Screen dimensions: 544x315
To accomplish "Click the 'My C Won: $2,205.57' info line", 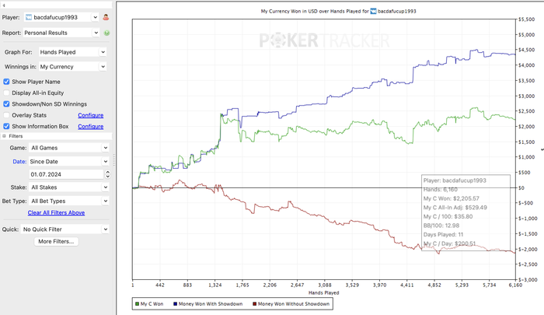I will [451, 198].
